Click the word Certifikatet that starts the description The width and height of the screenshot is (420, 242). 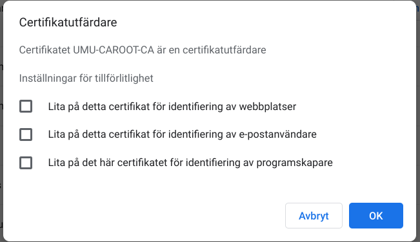[45, 50]
